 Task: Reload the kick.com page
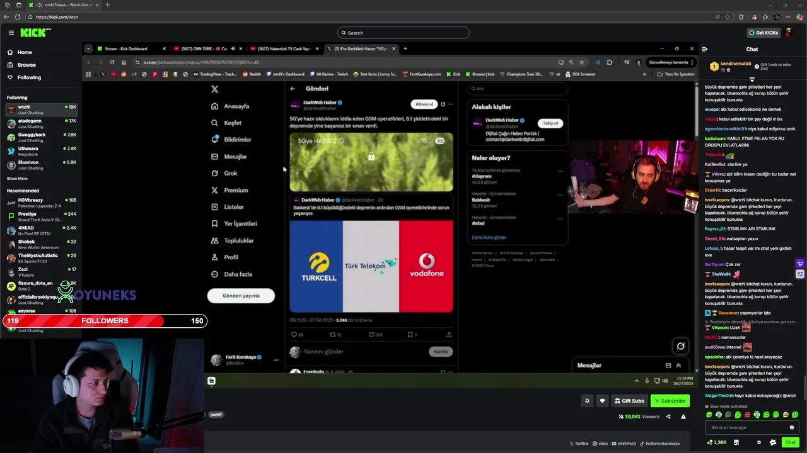tap(17, 17)
